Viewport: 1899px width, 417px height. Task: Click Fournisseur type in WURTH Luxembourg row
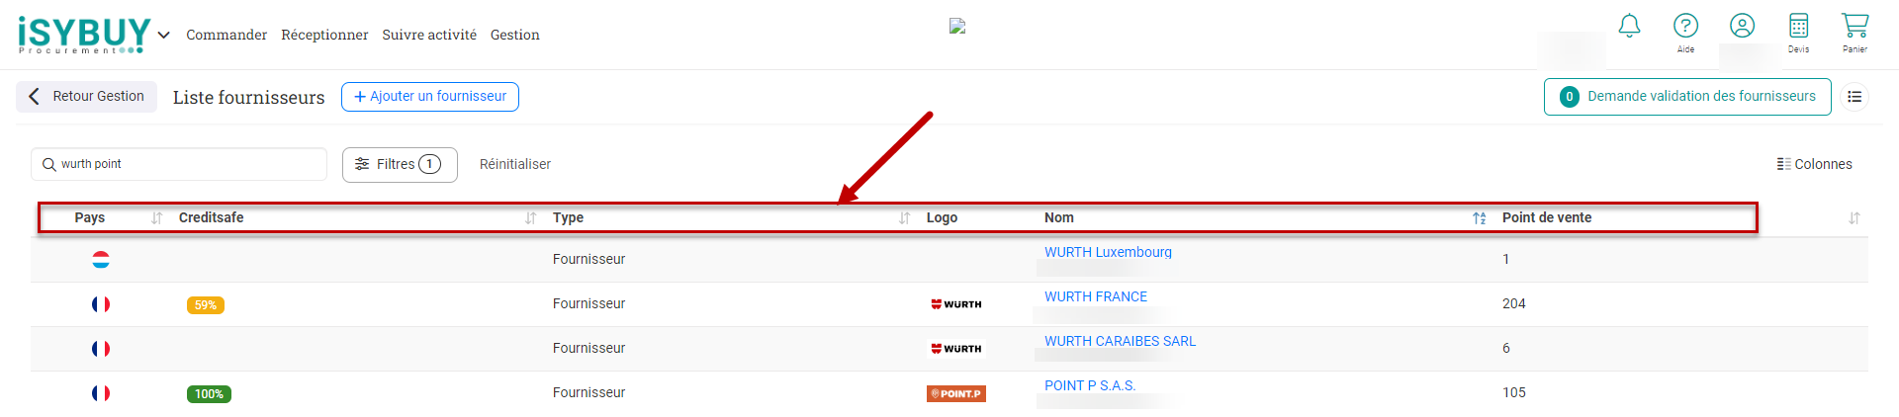coord(588,259)
